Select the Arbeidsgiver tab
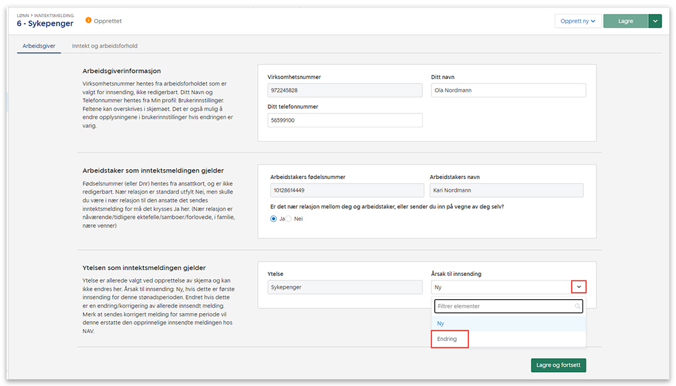676x386 pixels. coord(38,46)
